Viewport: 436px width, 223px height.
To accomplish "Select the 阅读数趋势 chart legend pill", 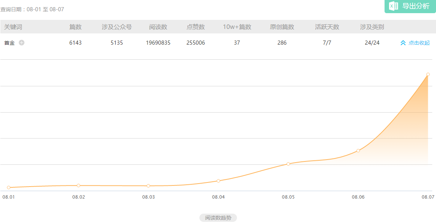I will 218,218.
